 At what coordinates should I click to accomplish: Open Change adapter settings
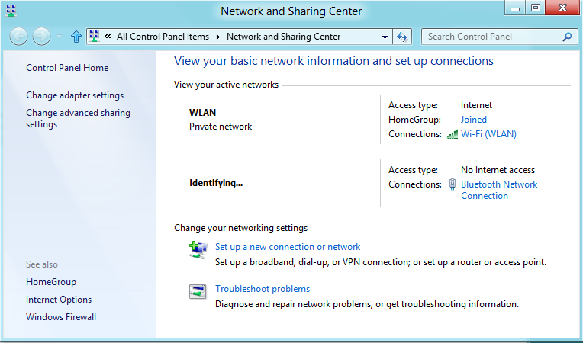pyautogui.click(x=75, y=95)
